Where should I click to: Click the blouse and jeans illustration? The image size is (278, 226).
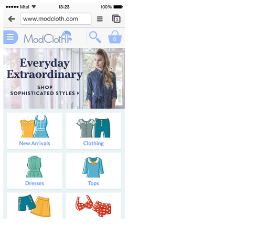(93, 128)
